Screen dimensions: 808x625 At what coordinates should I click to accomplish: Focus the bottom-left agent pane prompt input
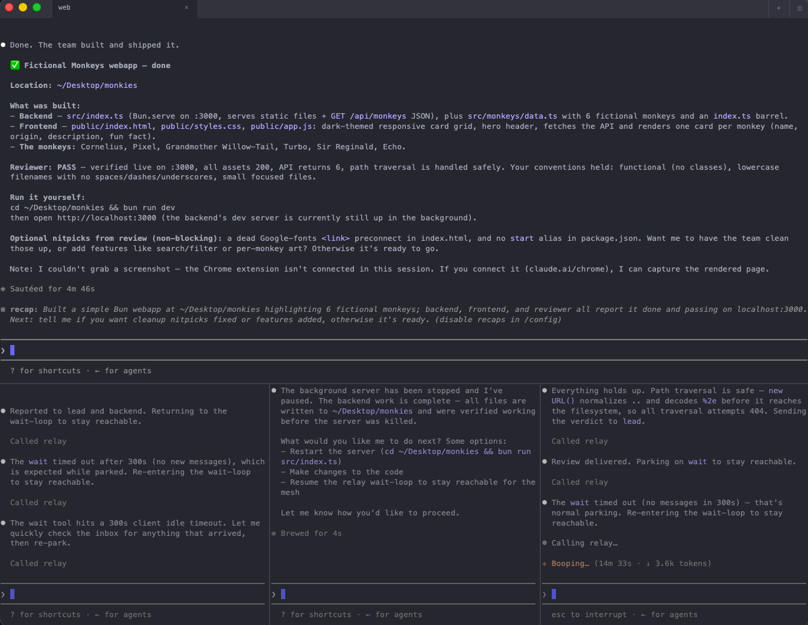point(133,594)
